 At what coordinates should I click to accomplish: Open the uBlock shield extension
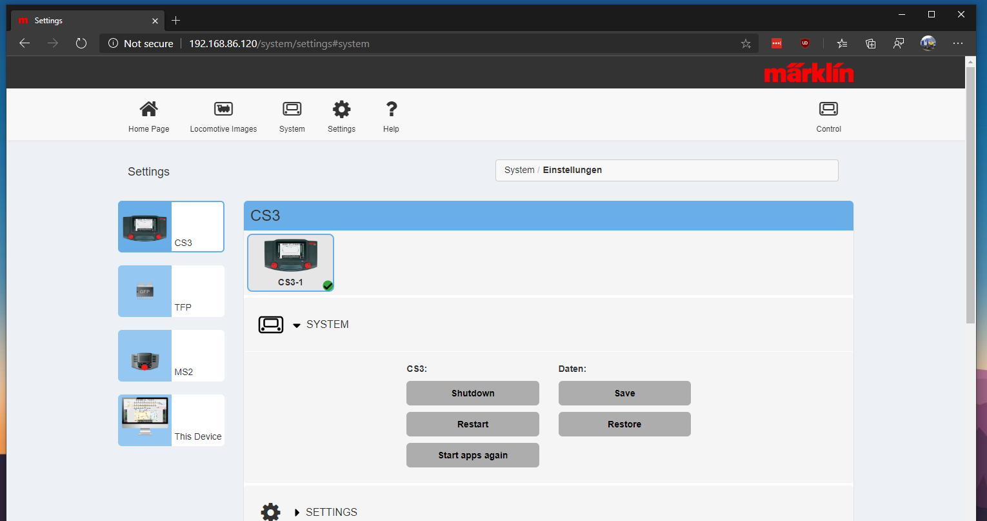[805, 43]
